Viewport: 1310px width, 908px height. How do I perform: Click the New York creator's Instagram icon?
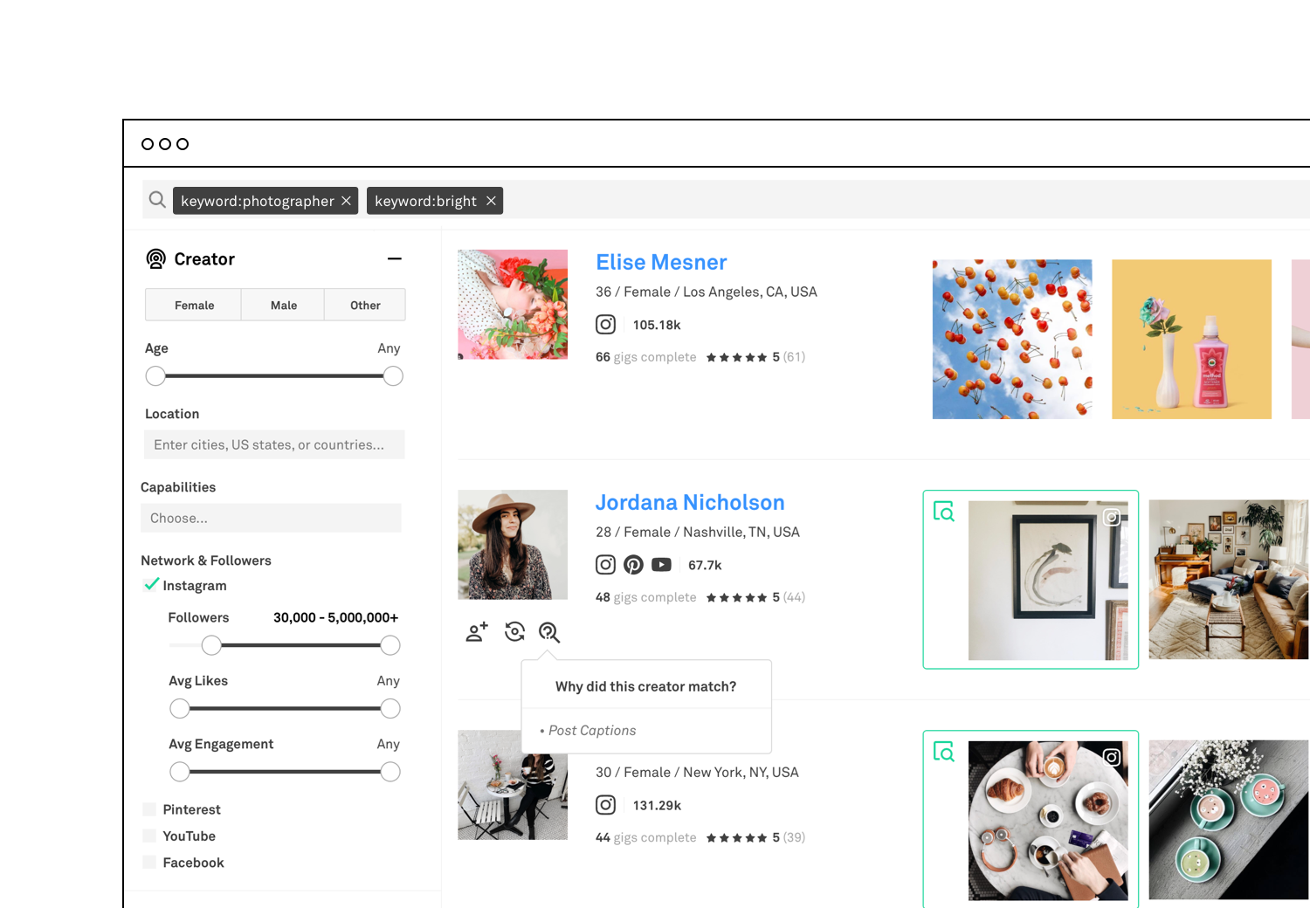click(605, 805)
